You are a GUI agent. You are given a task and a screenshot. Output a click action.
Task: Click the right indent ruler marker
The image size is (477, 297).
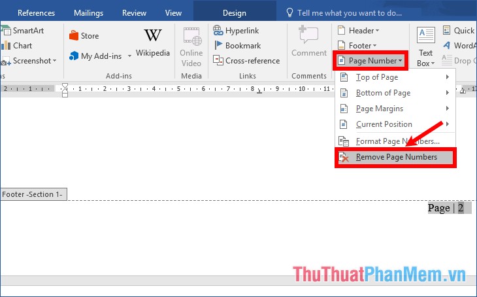point(463,91)
